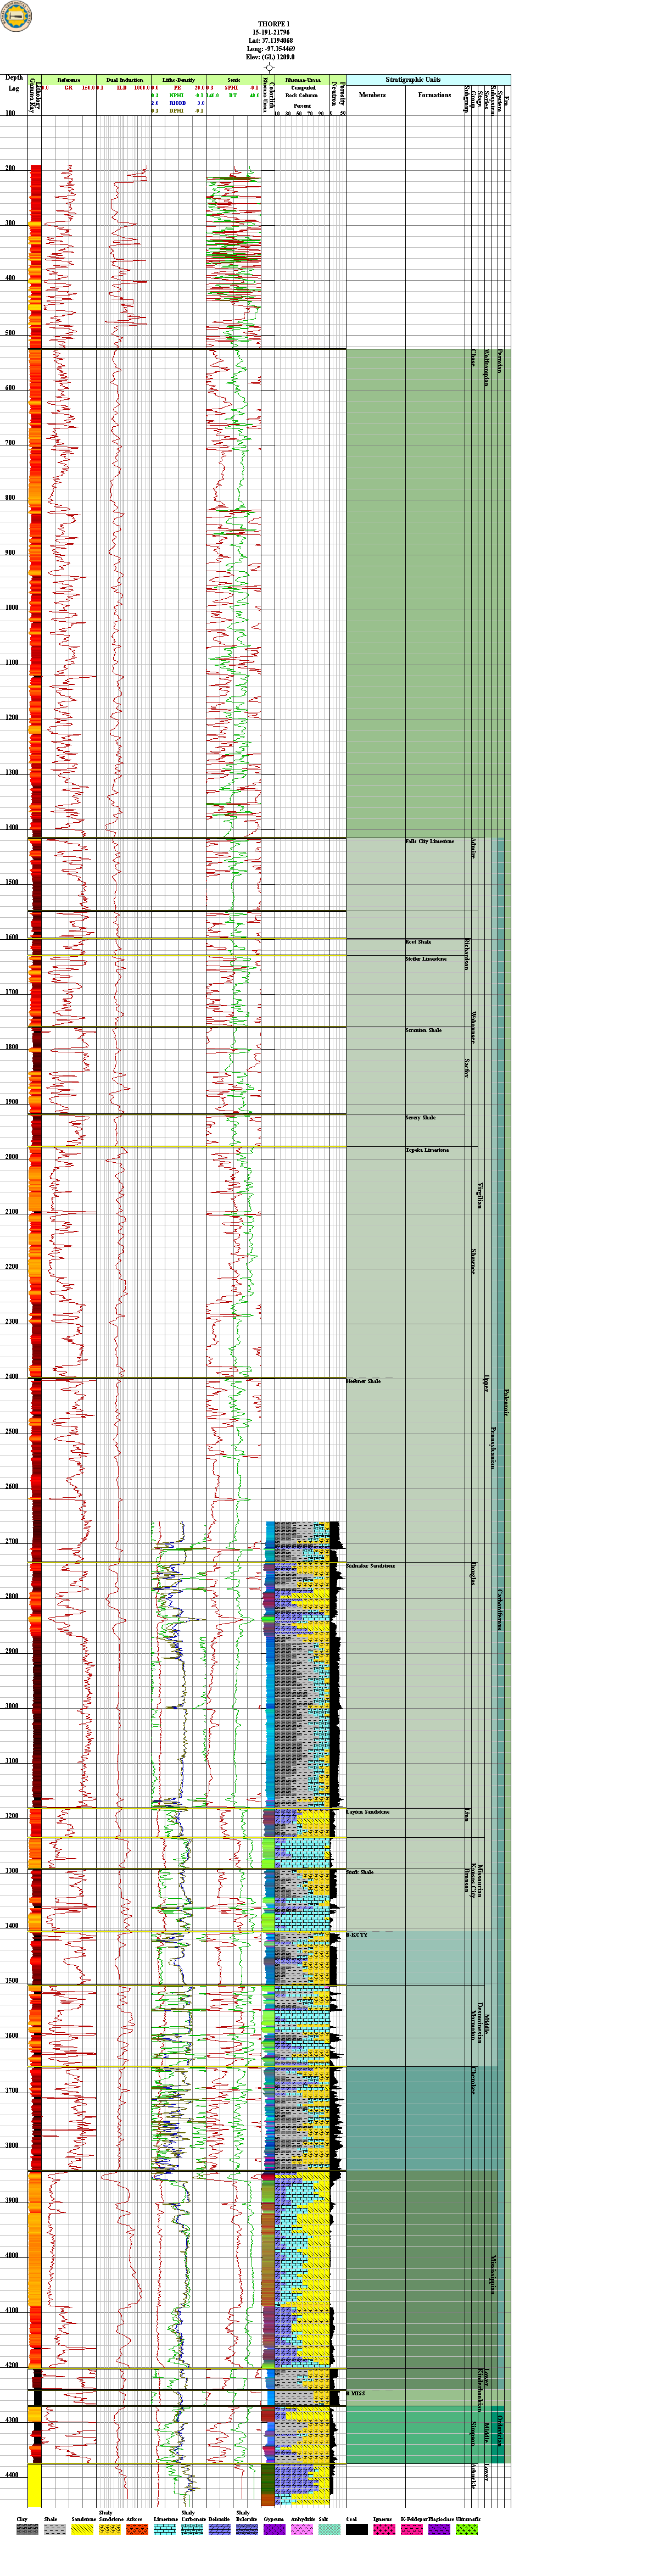Click the depth label 2000

click(x=11, y=1157)
